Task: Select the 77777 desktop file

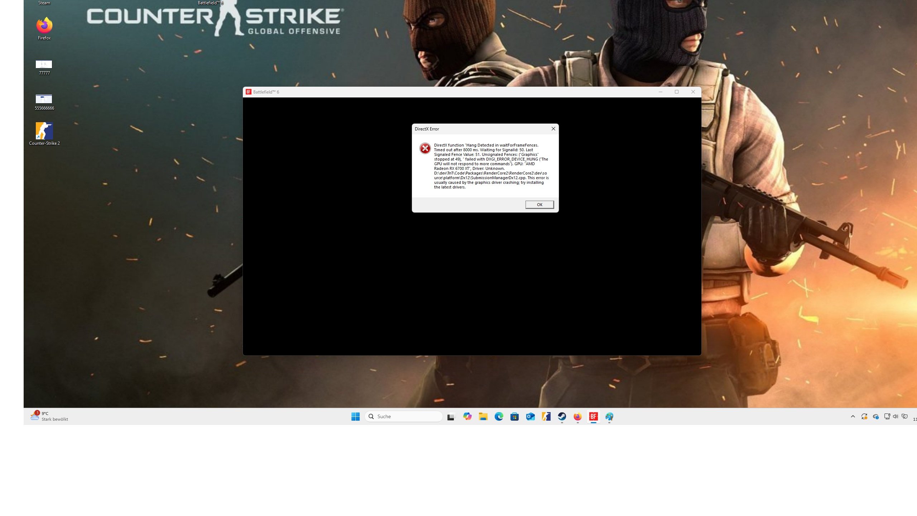Action: [44, 65]
